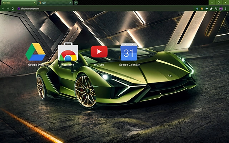Launch the YouTube app shortcut
The height and width of the screenshot is (143, 229).
pyautogui.click(x=99, y=51)
